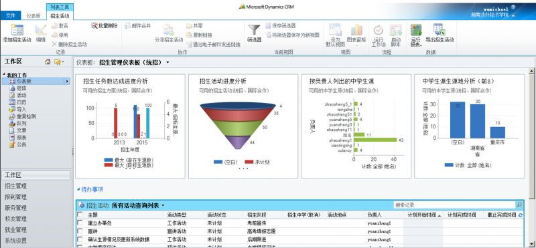The height and width of the screenshot is (248, 536).
Task: Select 日历 under 我的工作
Action: tap(21, 102)
